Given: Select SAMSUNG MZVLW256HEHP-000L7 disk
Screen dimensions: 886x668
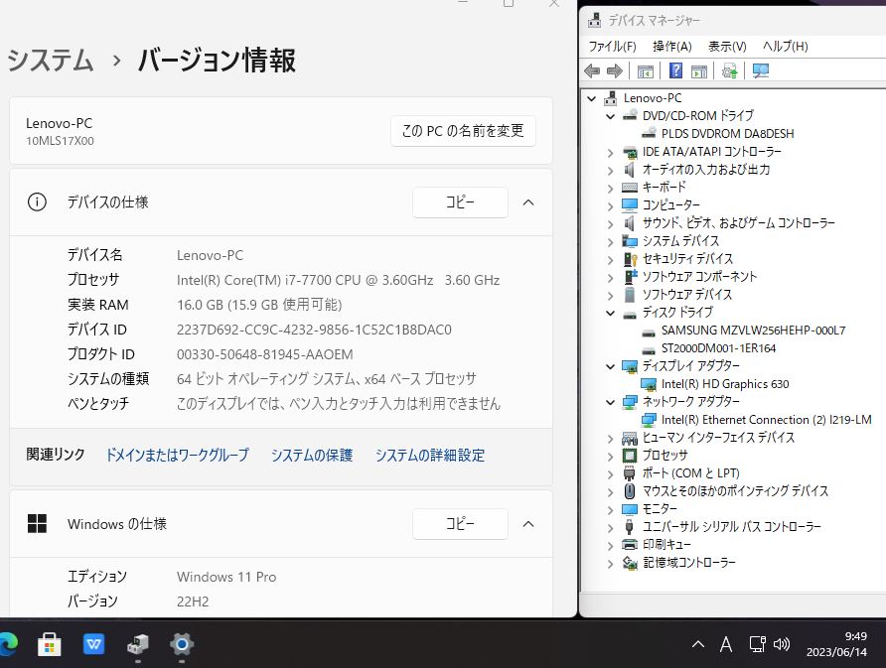Looking at the screenshot, I should (753, 331).
